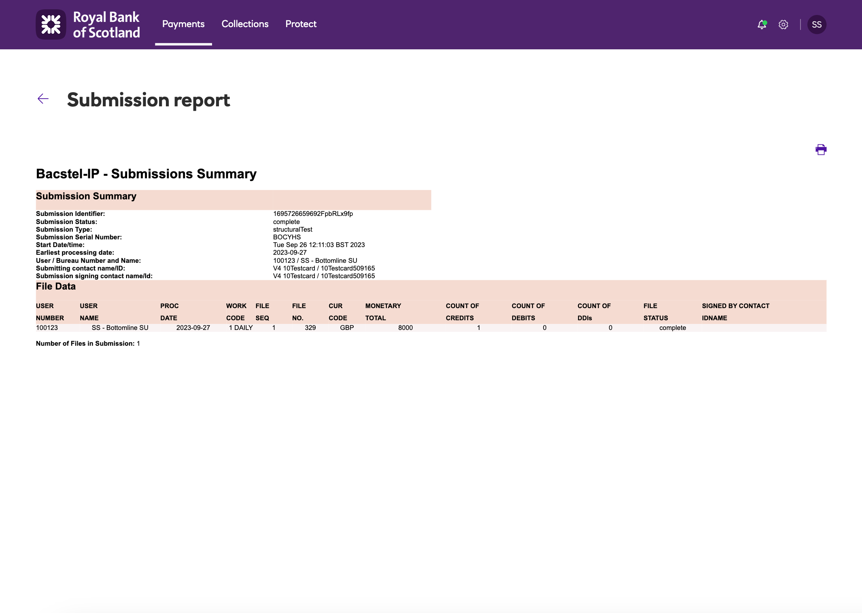Click SS - Bottomline SU in the file row

[x=120, y=328]
